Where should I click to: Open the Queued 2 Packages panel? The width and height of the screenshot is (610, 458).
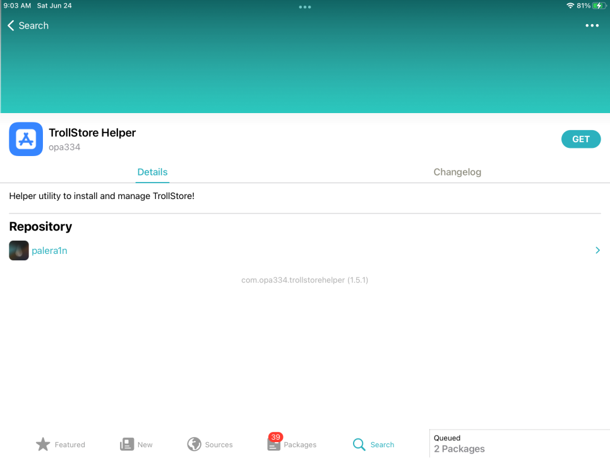[x=519, y=443]
